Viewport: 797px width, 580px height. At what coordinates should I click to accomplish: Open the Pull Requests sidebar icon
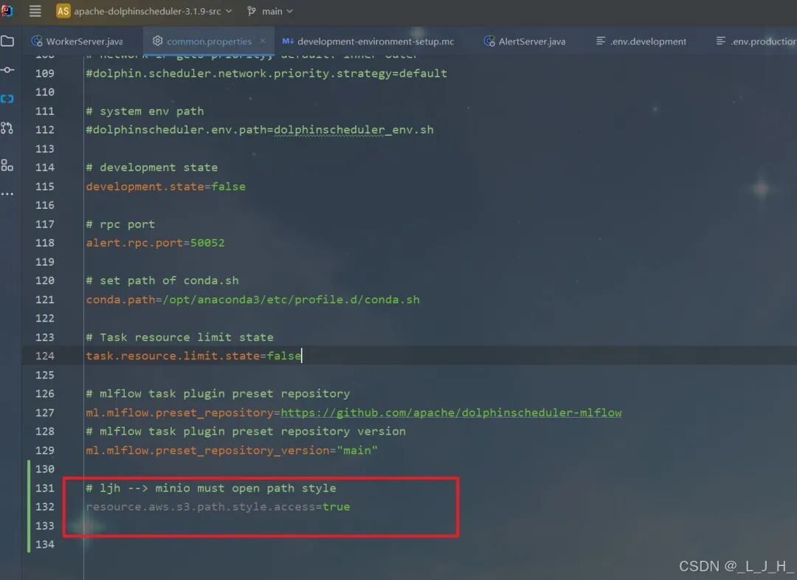click(x=7, y=128)
